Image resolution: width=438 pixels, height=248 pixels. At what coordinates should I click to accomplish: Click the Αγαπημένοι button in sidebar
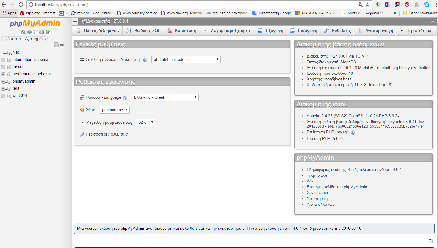click(36, 39)
